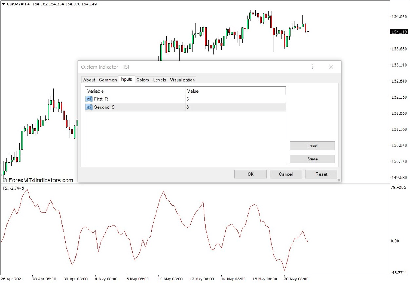
Task: Edit the Second_S value of 8
Action: coord(188,107)
